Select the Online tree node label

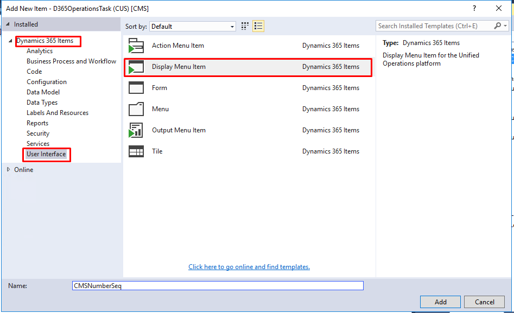(23, 170)
